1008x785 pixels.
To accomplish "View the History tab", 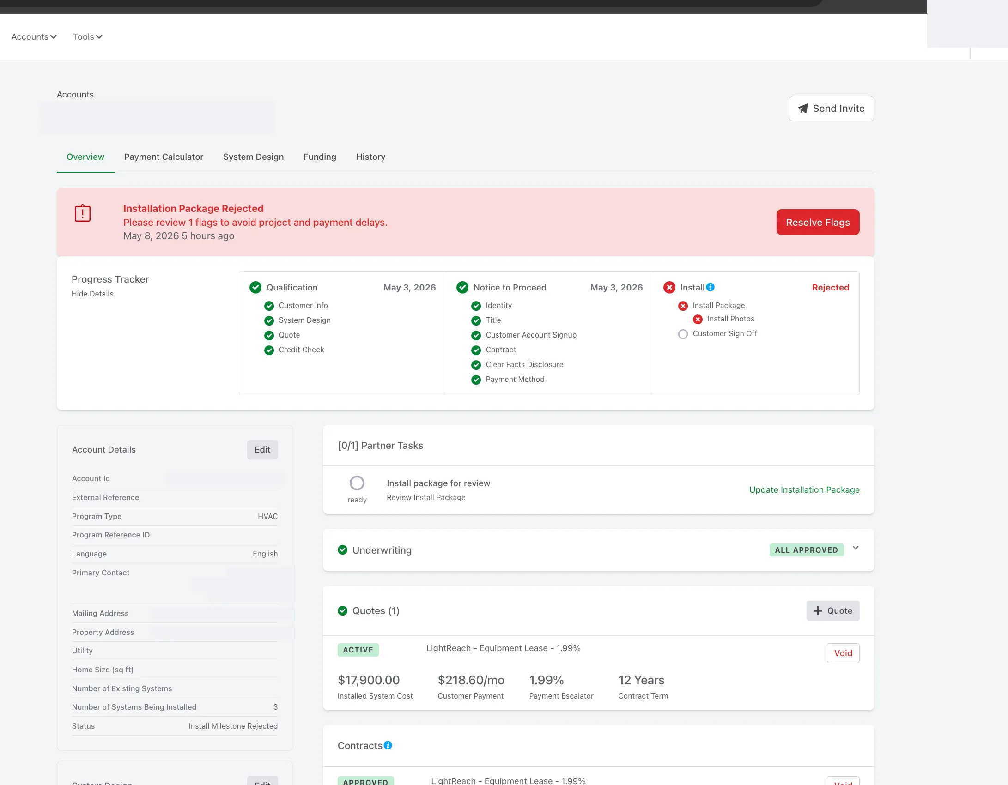I will coord(370,157).
